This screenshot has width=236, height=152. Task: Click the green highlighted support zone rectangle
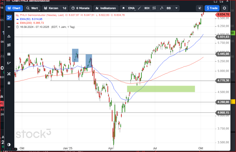pos(161,89)
